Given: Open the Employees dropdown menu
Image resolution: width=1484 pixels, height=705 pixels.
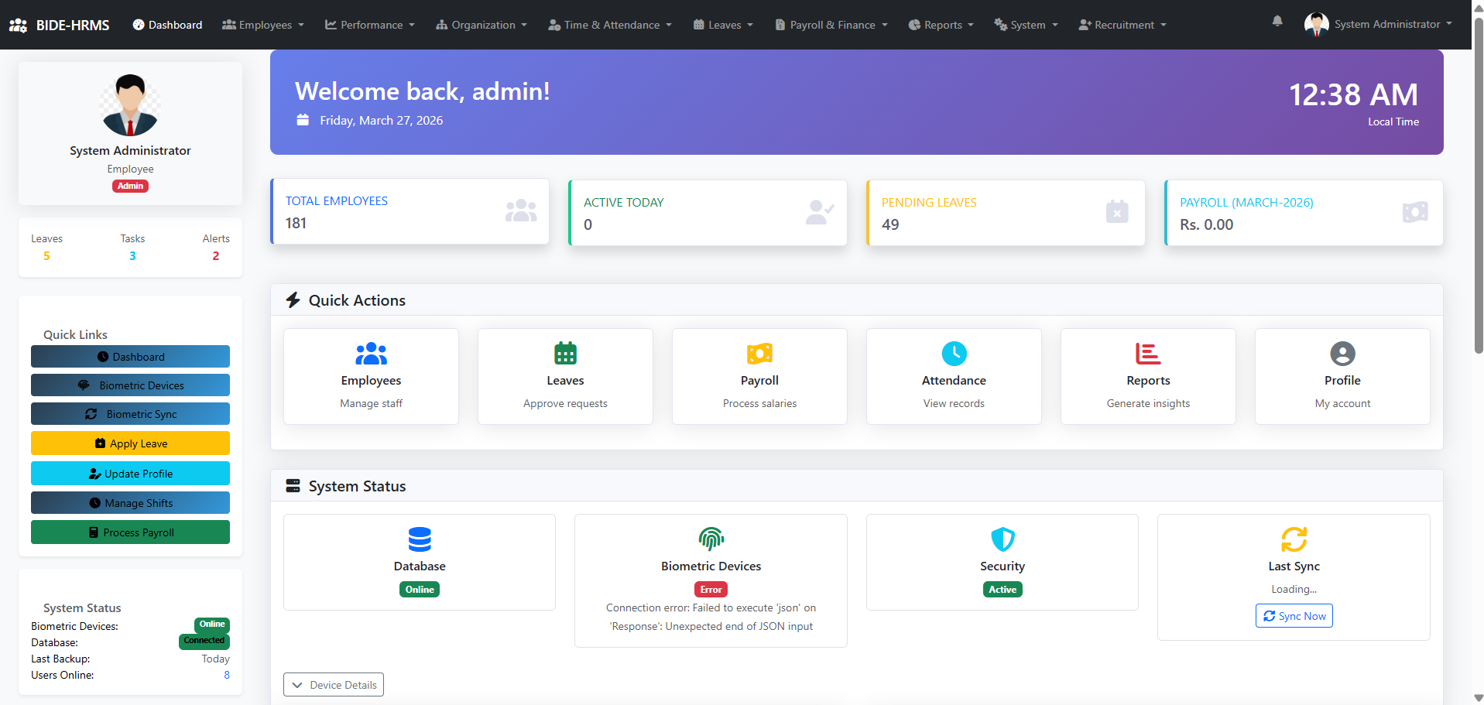Looking at the screenshot, I should coord(262,24).
